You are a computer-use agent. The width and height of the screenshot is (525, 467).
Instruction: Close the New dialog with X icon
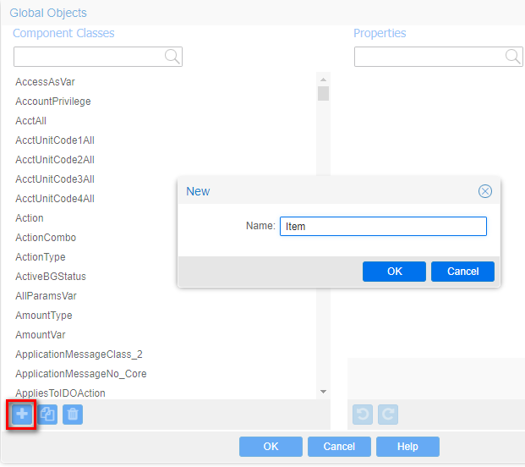tap(485, 191)
